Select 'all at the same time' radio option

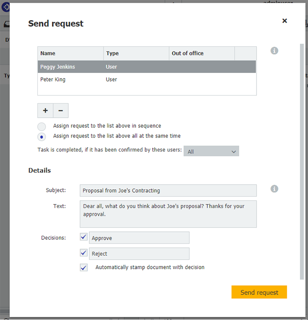(x=41, y=137)
